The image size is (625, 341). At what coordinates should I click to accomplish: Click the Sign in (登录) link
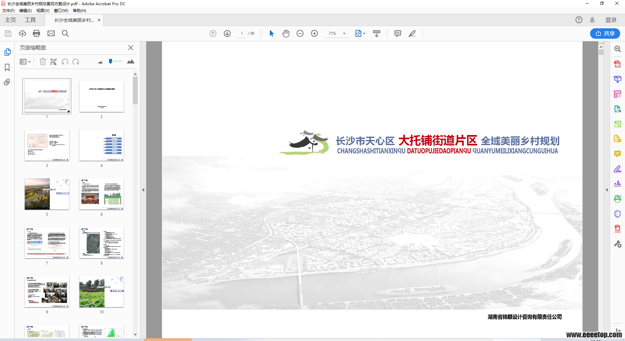click(611, 20)
